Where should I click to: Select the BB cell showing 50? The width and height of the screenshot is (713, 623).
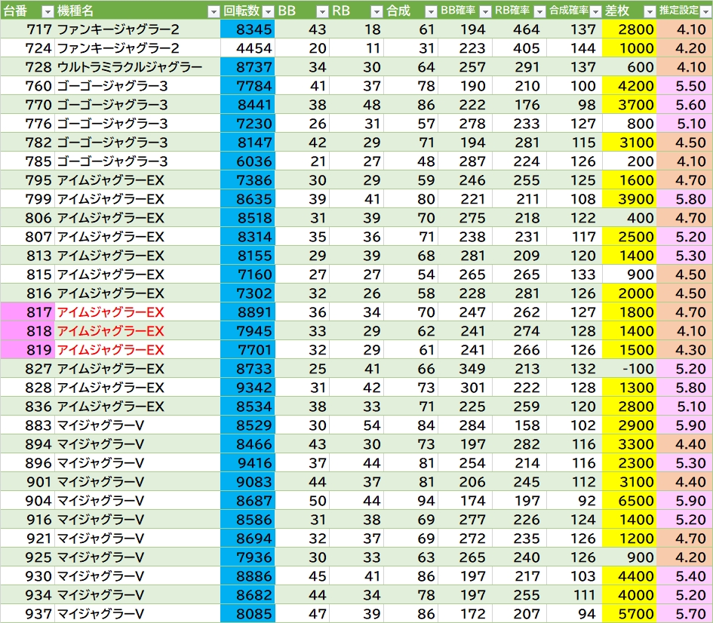[302, 500]
